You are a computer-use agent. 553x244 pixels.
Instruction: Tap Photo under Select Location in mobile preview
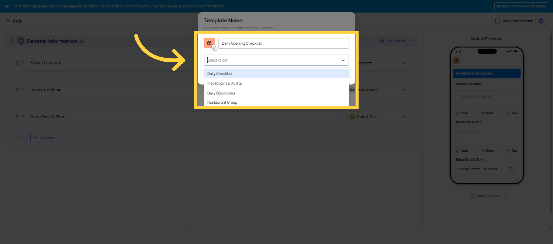(487, 113)
